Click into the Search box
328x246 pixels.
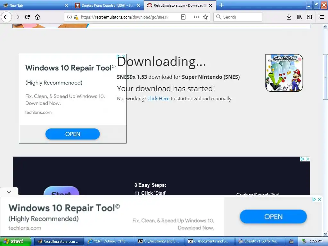pos(238,17)
